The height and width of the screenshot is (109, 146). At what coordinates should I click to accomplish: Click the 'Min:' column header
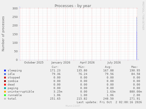82,67
